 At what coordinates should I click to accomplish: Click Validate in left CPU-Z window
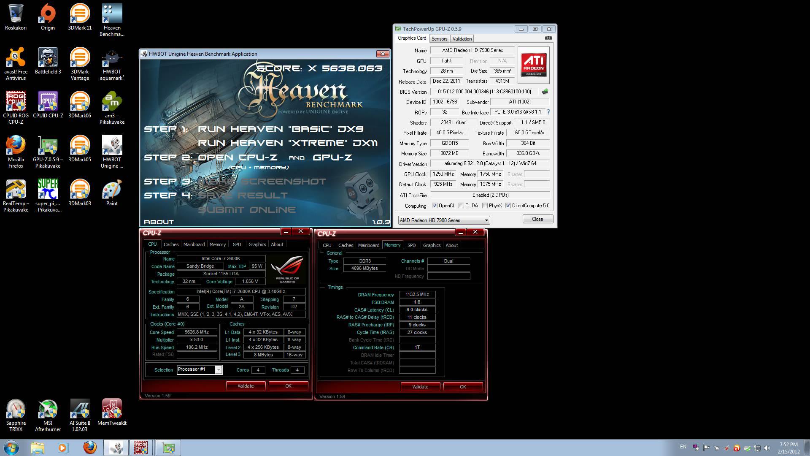pos(246,386)
